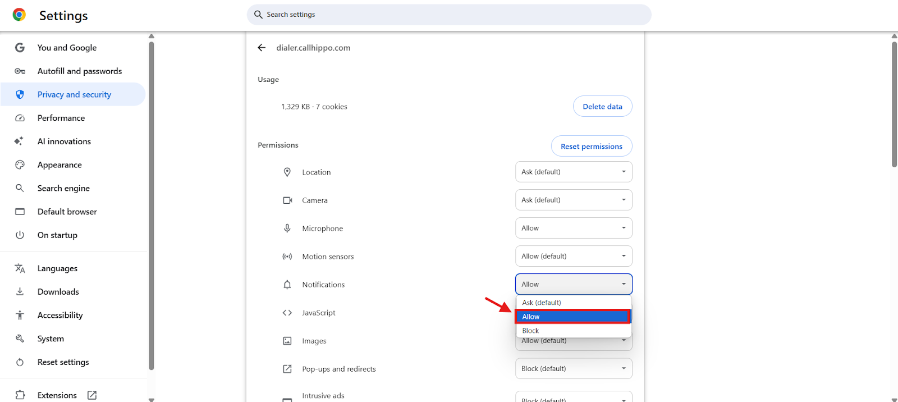The image size is (898, 402).
Task: Click the puzzle piece icon for Extensions
Action: coord(20,395)
